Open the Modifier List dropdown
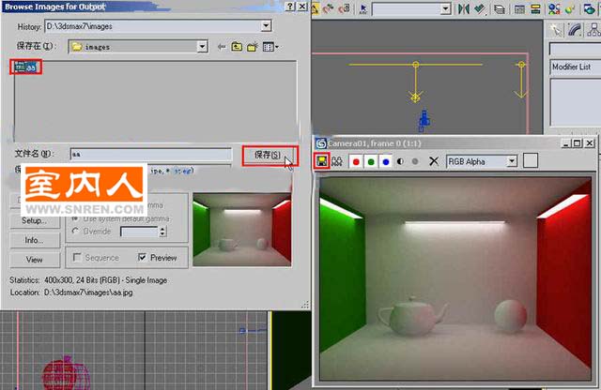The height and width of the screenshot is (390, 601). coord(576,67)
